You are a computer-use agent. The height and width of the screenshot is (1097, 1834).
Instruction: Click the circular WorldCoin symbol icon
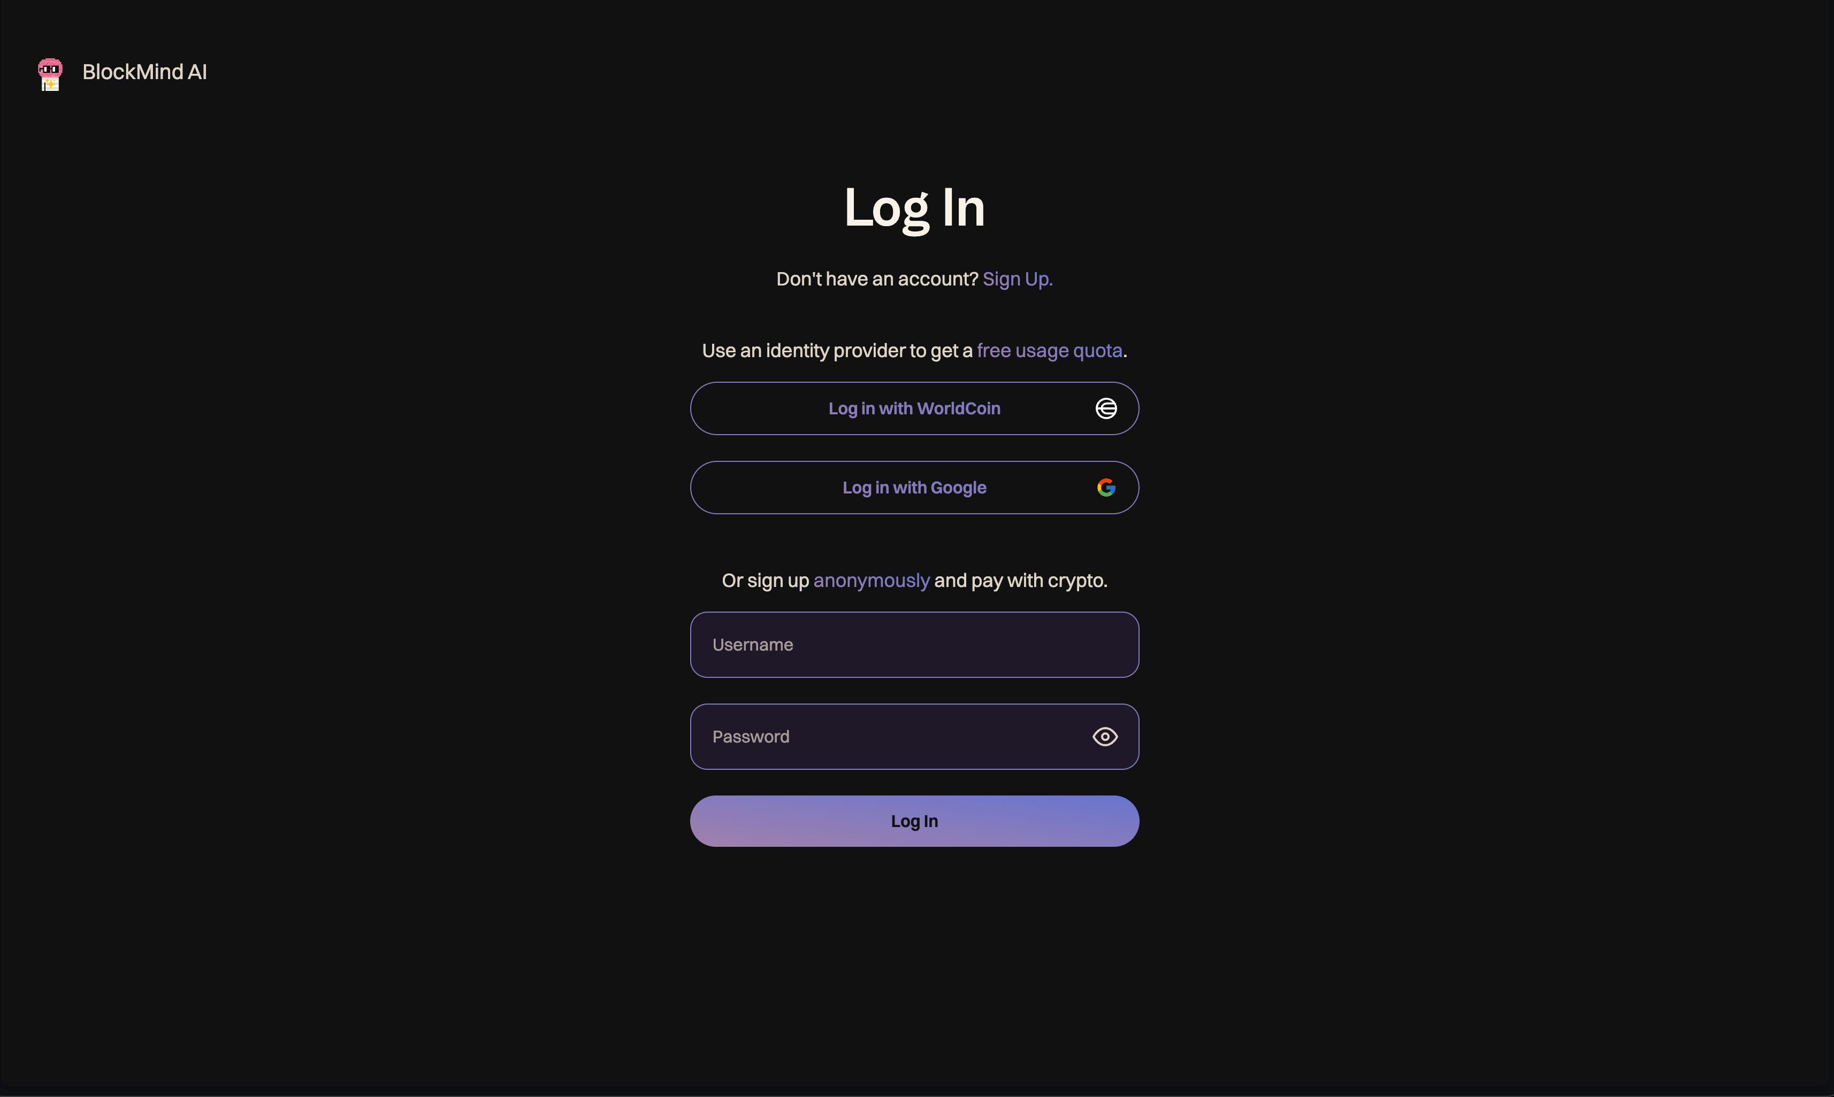pos(1106,407)
